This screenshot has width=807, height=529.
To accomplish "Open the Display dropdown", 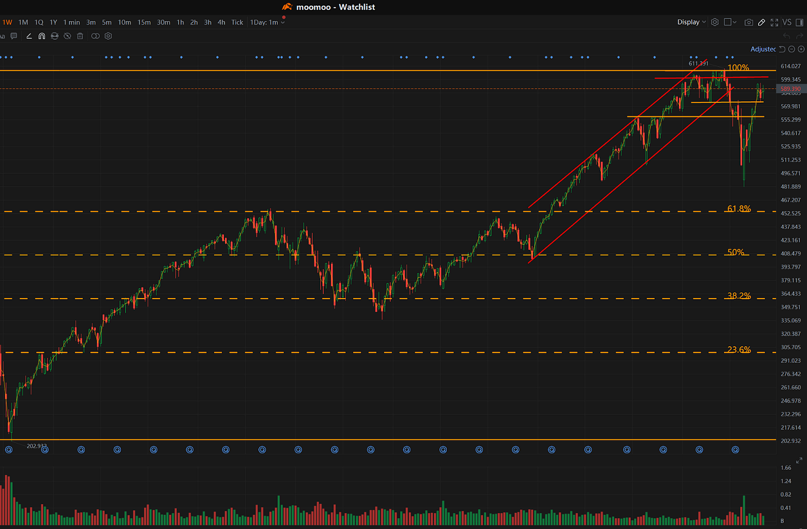I will [691, 22].
